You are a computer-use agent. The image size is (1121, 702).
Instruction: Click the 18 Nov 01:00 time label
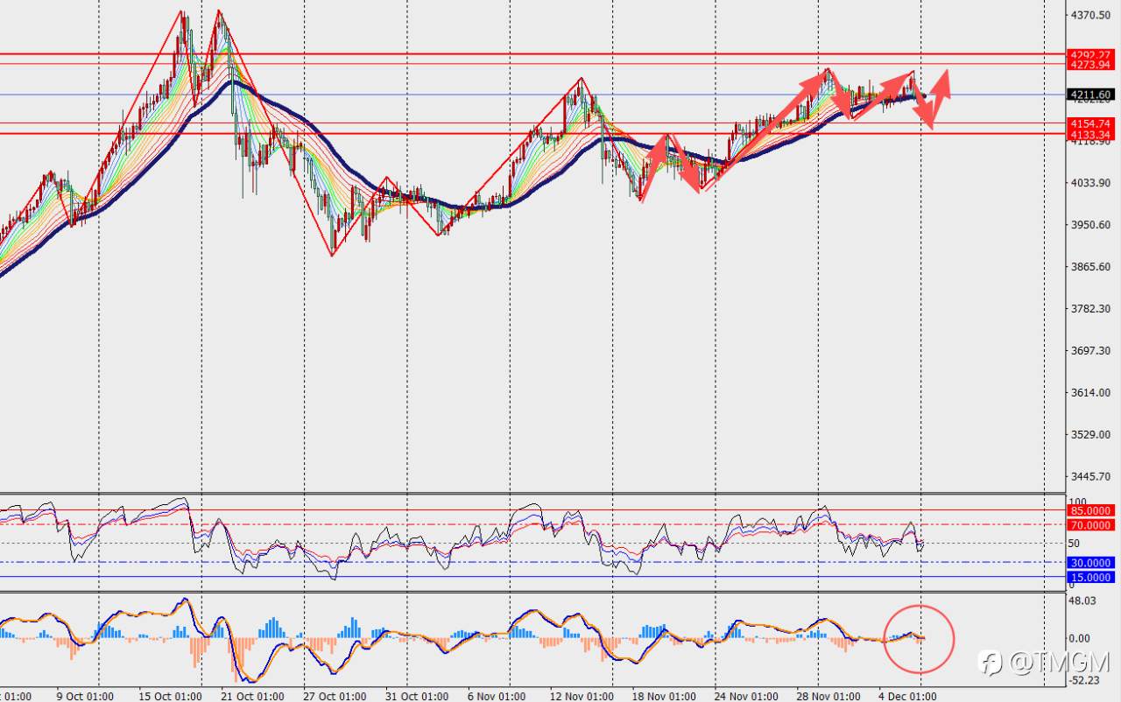pos(665,697)
